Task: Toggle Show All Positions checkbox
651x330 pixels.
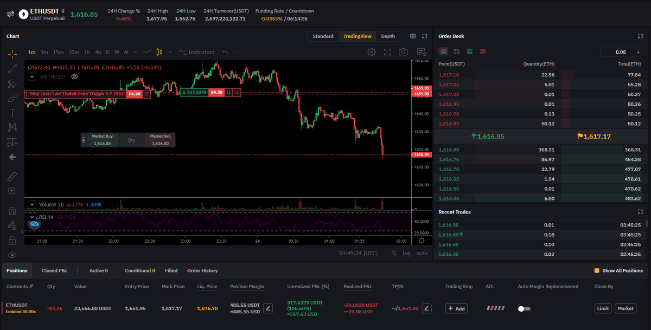Action: 597,270
